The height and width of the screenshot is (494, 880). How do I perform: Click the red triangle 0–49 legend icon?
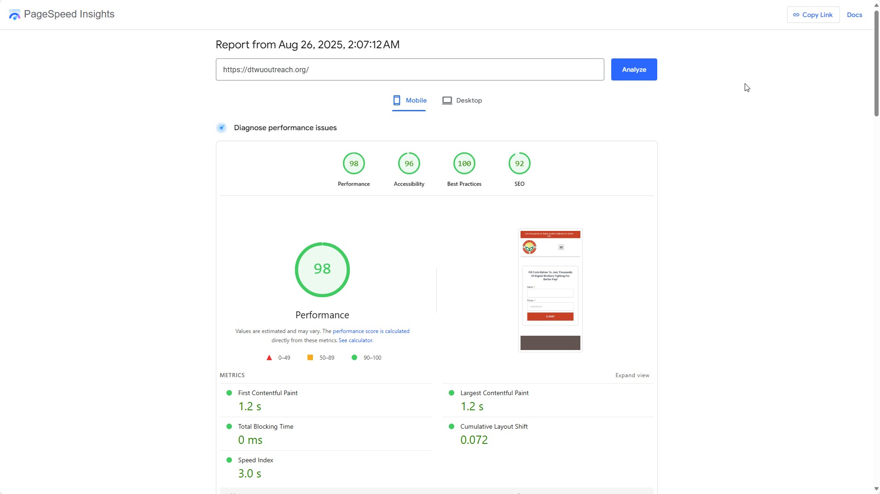[x=269, y=357]
